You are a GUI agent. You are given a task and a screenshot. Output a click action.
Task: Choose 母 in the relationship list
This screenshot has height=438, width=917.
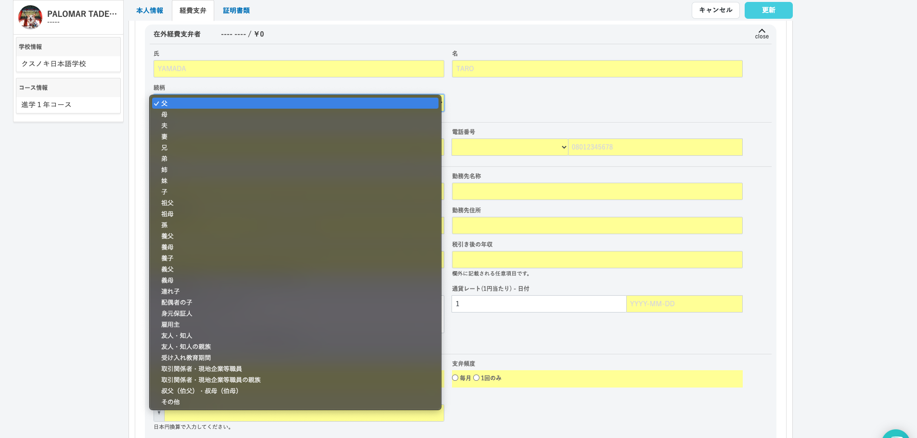pos(295,114)
